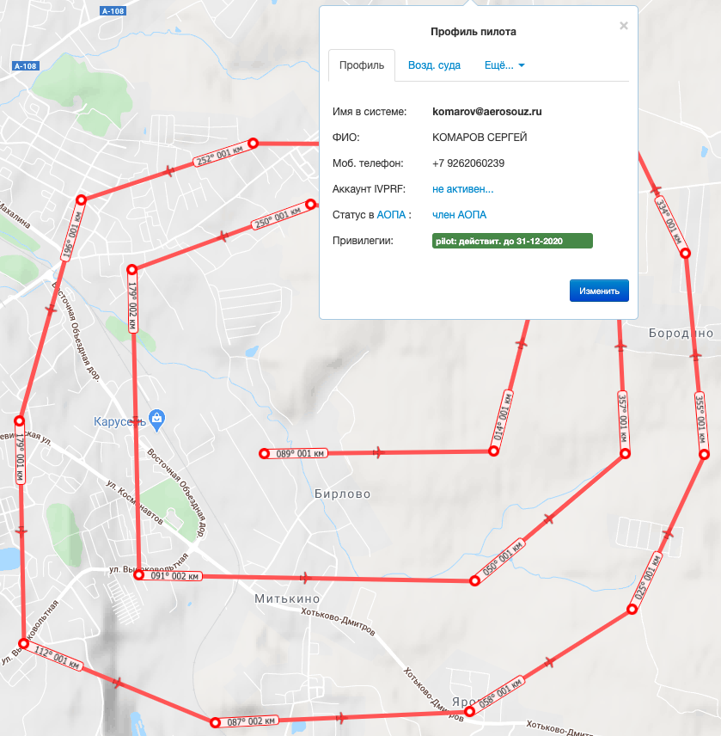
Task: Open the член АОПА status link
Action: tap(459, 215)
